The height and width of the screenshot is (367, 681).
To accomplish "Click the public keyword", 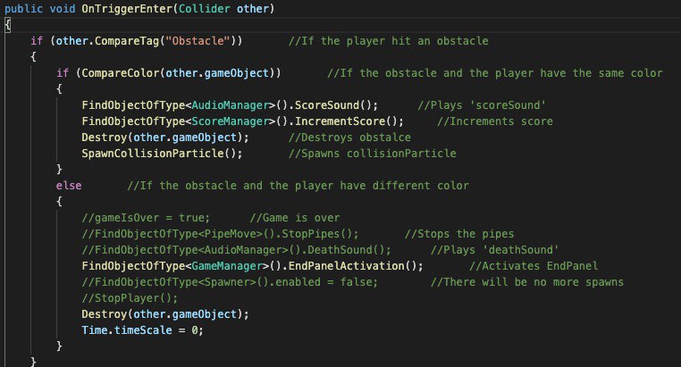I will (x=24, y=9).
